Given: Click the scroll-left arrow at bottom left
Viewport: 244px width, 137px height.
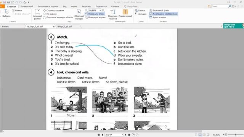Looking at the screenshot, I should click(x=4, y=131).
